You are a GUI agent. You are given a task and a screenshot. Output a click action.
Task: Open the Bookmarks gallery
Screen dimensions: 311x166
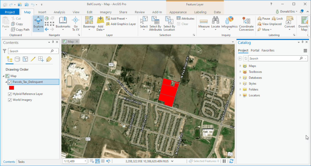63,24
